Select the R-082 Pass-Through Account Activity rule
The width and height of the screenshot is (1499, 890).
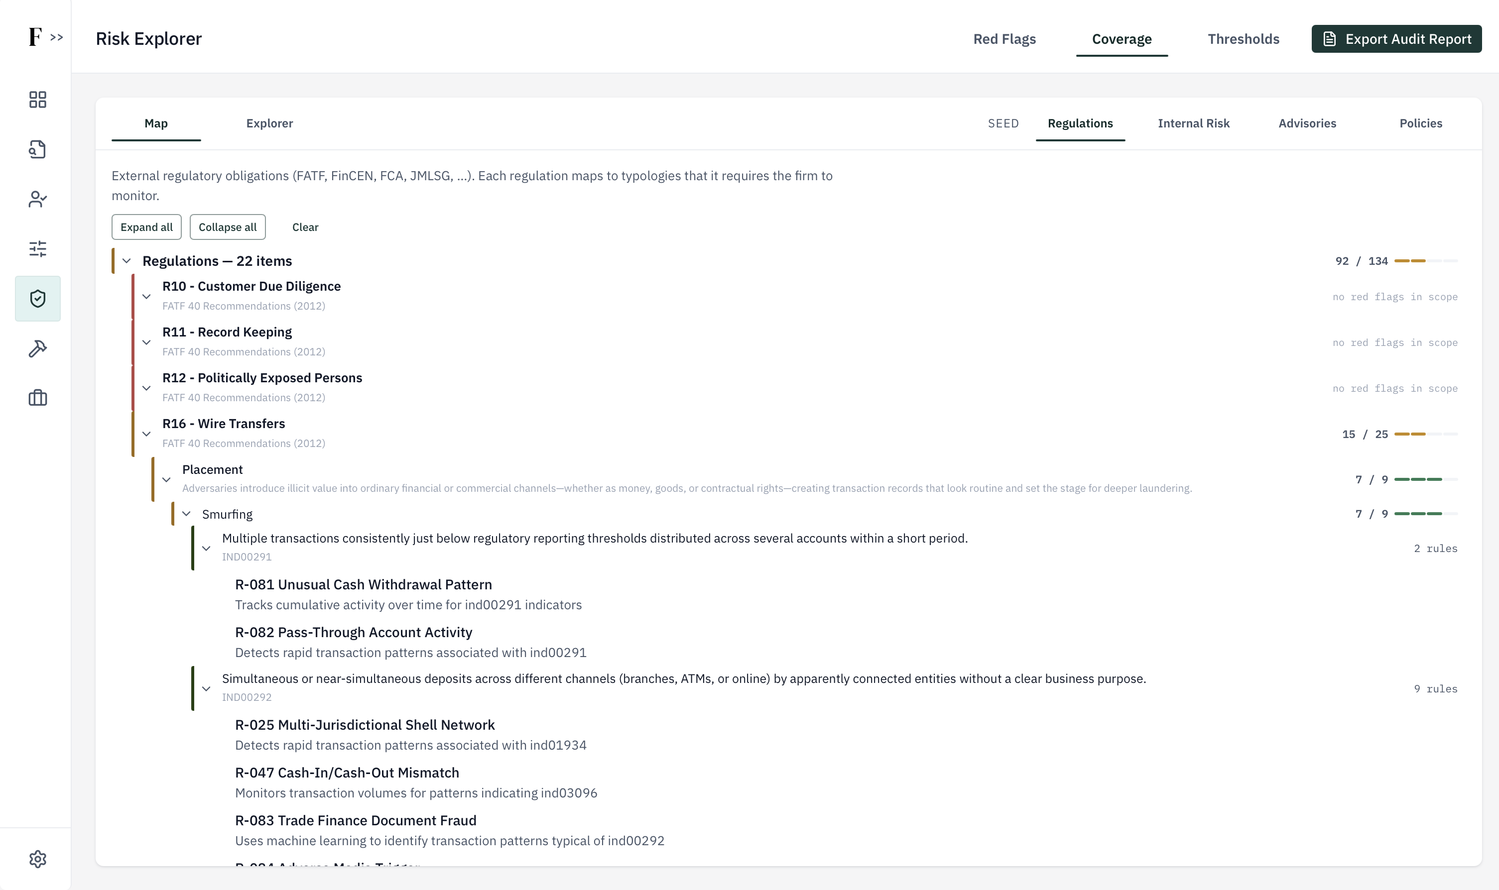tap(353, 632)
